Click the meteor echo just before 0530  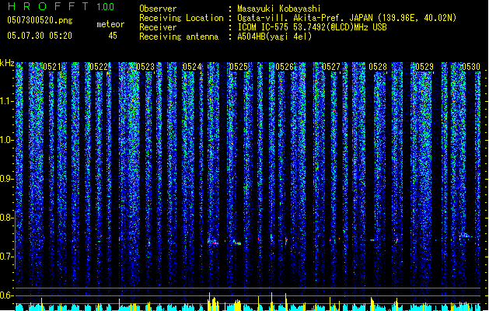(466, 236)
